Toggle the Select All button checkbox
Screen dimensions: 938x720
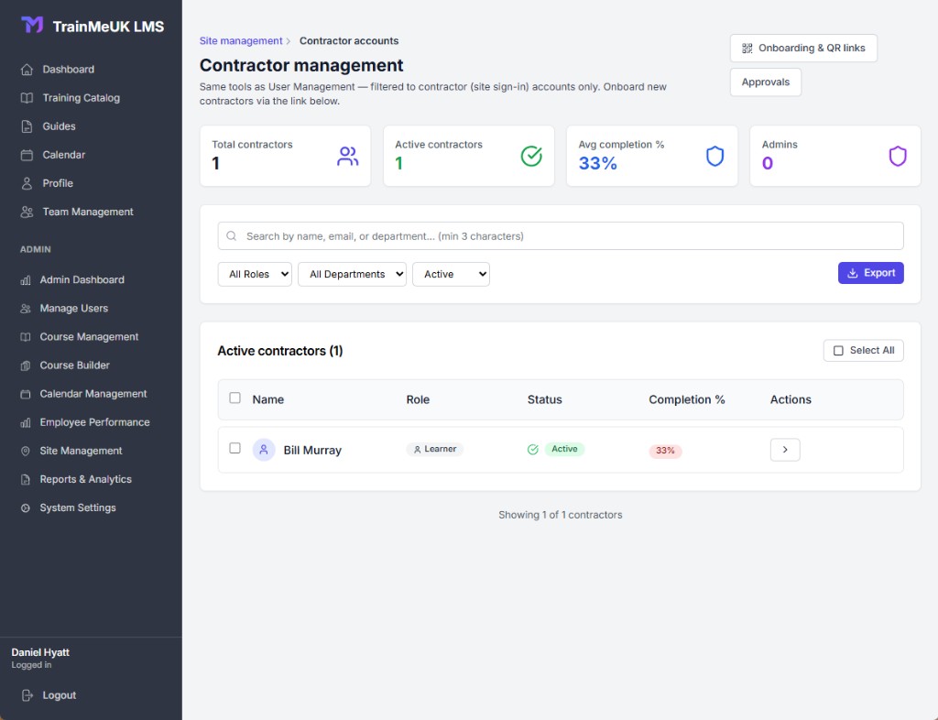(x=839, y=351)
